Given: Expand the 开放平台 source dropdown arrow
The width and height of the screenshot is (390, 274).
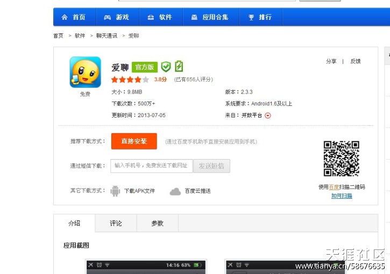Looking at the screenshot, I should click(x=268, y=116).
